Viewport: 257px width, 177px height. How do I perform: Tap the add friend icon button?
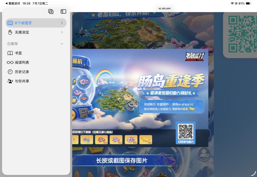click(x=204, y=153)
